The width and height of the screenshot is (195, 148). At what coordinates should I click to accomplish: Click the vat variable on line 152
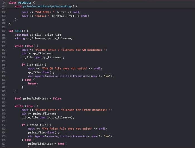[64, 12]
